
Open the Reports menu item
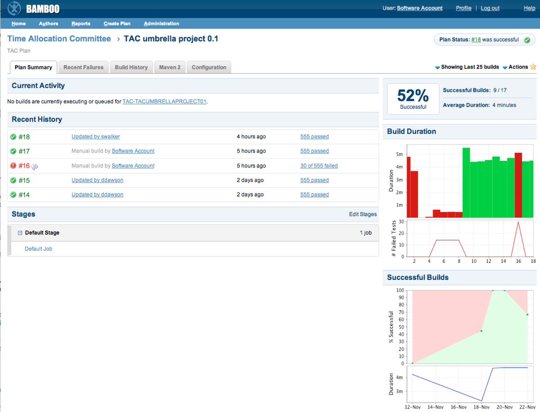81,23
